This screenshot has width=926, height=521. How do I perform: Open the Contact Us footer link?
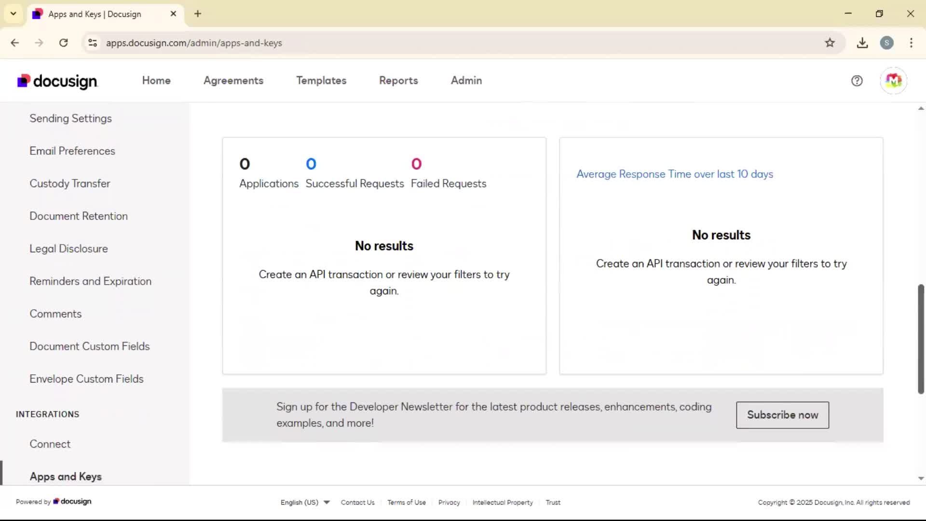(357, 502)
